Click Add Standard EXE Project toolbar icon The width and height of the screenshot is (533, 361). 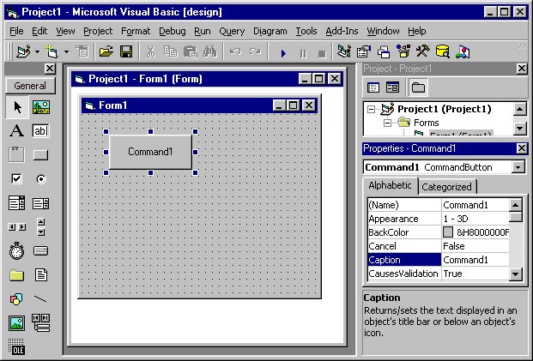(x=23, y=52)
